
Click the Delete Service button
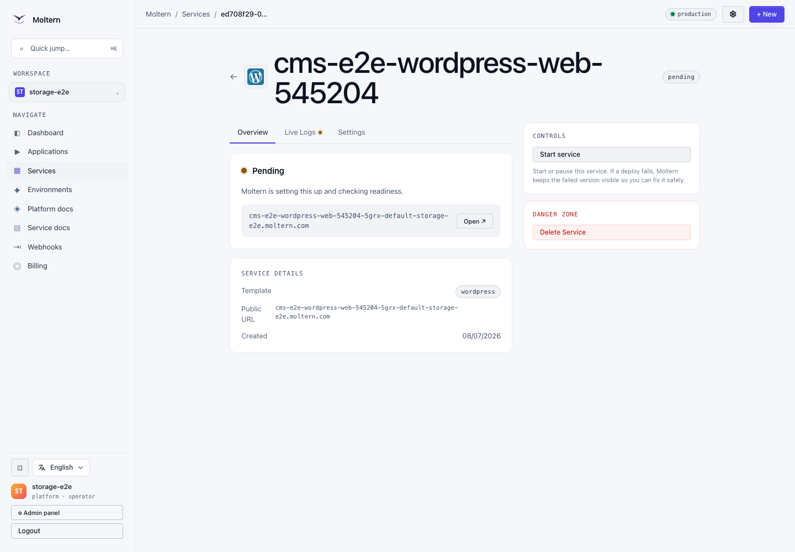[611, 232]
